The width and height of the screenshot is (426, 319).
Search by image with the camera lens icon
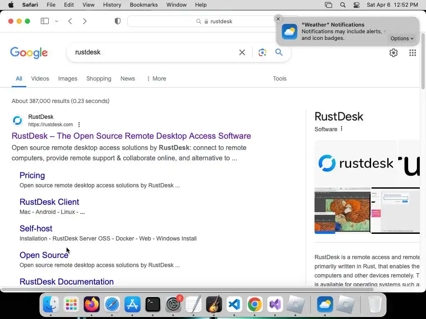[262, 52]
